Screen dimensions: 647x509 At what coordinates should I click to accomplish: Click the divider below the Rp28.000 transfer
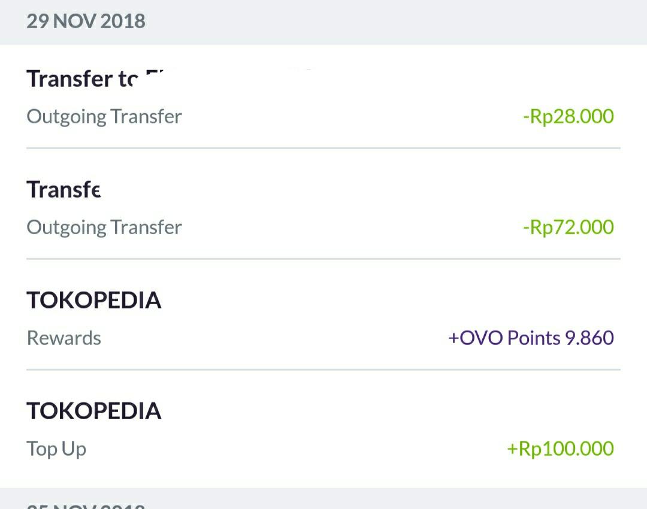[x=323, y=148]
